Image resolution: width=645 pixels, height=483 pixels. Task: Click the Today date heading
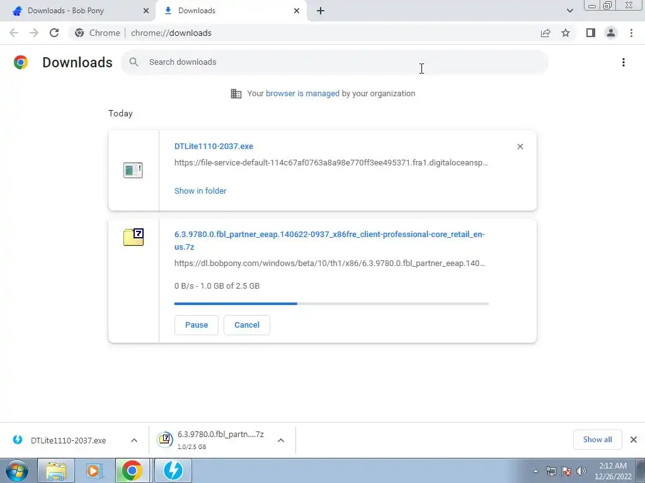(x=120, y=113)
